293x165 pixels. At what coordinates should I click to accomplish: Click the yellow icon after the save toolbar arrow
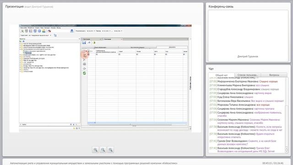click(94, 43)
